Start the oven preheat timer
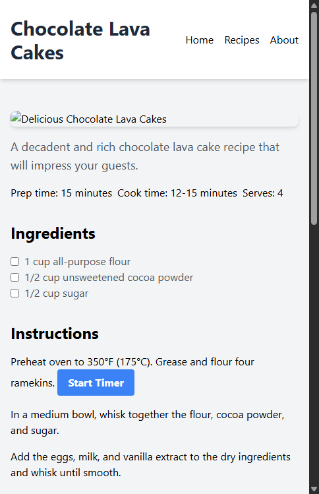The height and width of the screenshot is (494, 319). pyautogui.click(x=96, y=383)
